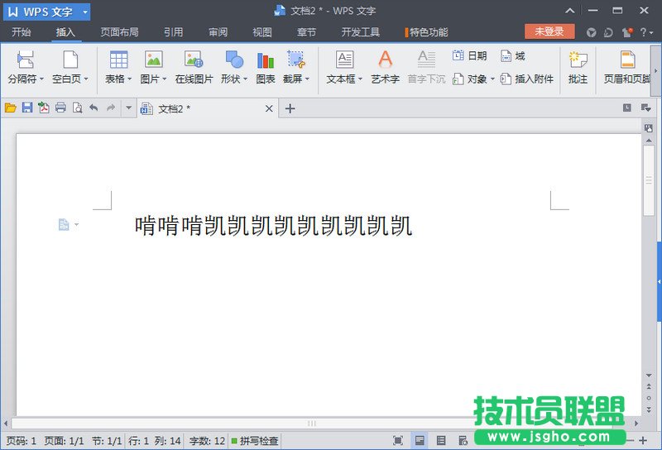
Task: Open 页眉和页脚 header and footer
Action: [627, 68]
